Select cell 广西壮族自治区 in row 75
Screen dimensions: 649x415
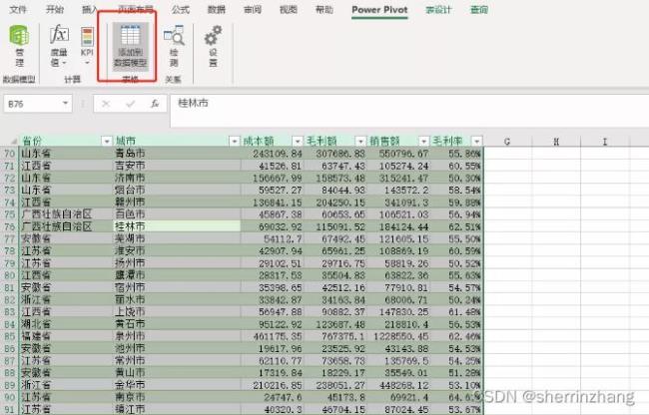pyautogui.click(x=66, y=214)
